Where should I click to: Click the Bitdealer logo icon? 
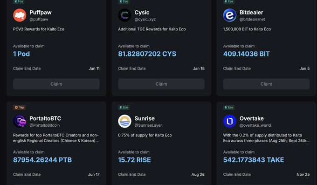click(x=230, y=15)
